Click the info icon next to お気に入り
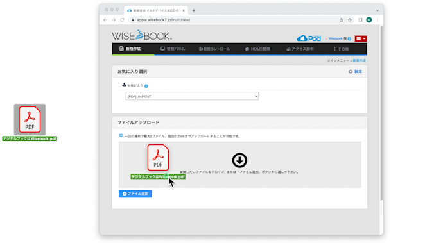 [146, 86]
